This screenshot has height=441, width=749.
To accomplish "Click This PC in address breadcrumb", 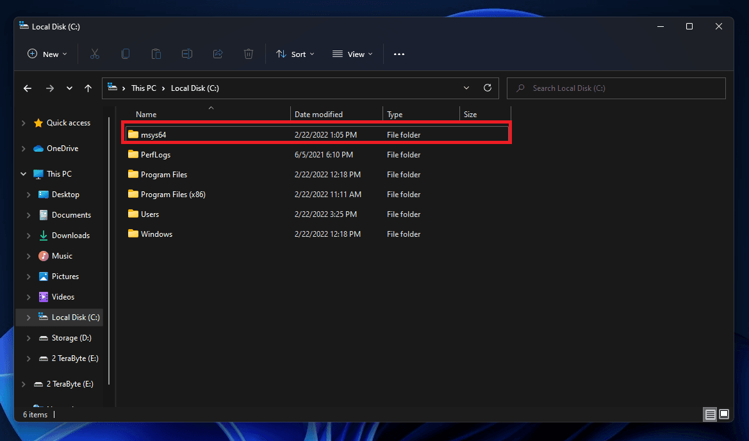I will pyautogui.click(x=144, y=88).
